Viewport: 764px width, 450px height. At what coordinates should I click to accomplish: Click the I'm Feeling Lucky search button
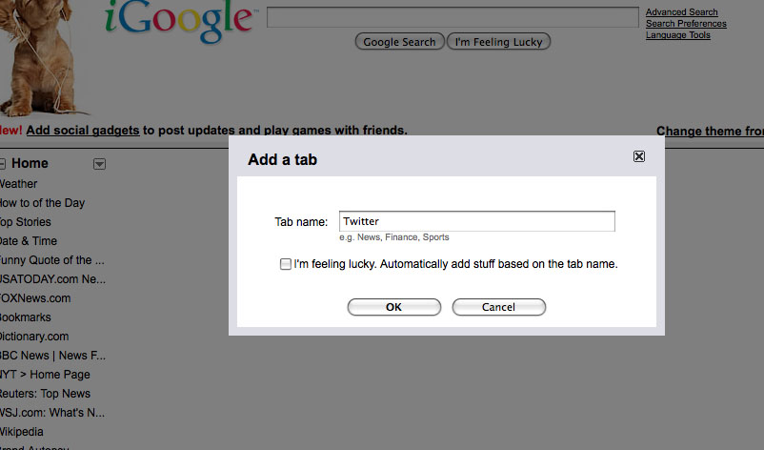[x=498, y=41]
